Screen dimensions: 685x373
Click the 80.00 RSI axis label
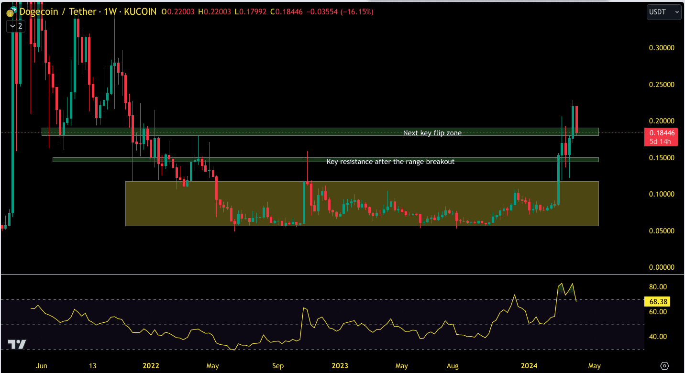pyautogui.click(x=658, y=287)
